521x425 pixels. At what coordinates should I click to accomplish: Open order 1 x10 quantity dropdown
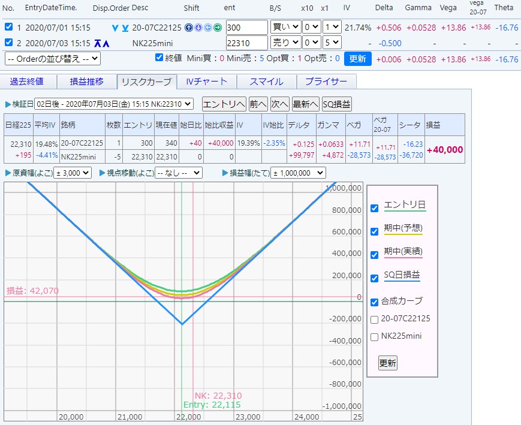(x=312, y=27)
